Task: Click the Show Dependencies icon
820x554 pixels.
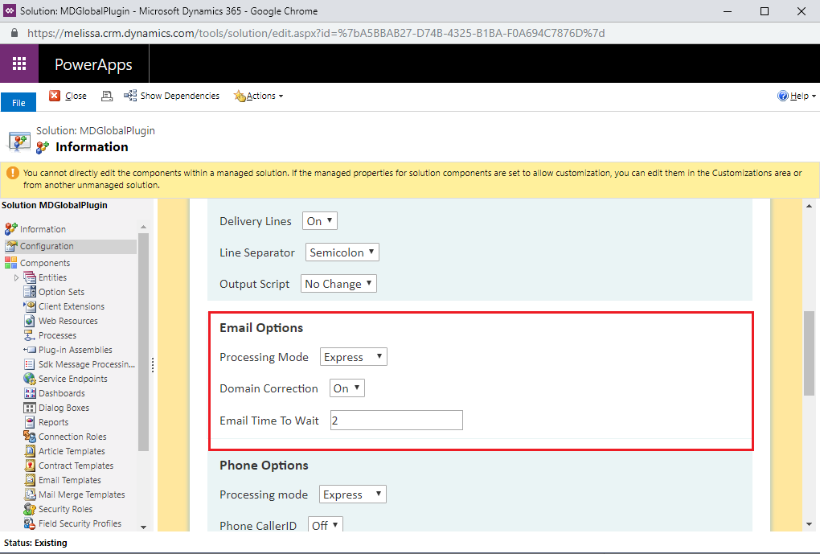Action: click(x=130, y=96)
